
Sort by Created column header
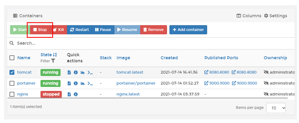(169, 58)
